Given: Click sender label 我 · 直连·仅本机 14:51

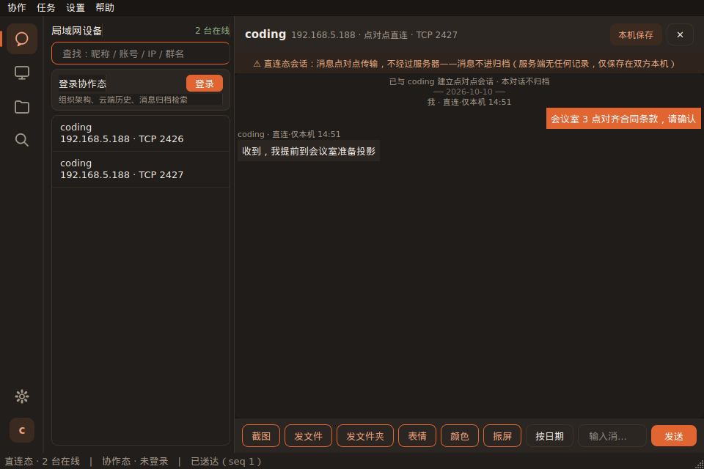Looking at the screenshot, I should pos(469,102).
